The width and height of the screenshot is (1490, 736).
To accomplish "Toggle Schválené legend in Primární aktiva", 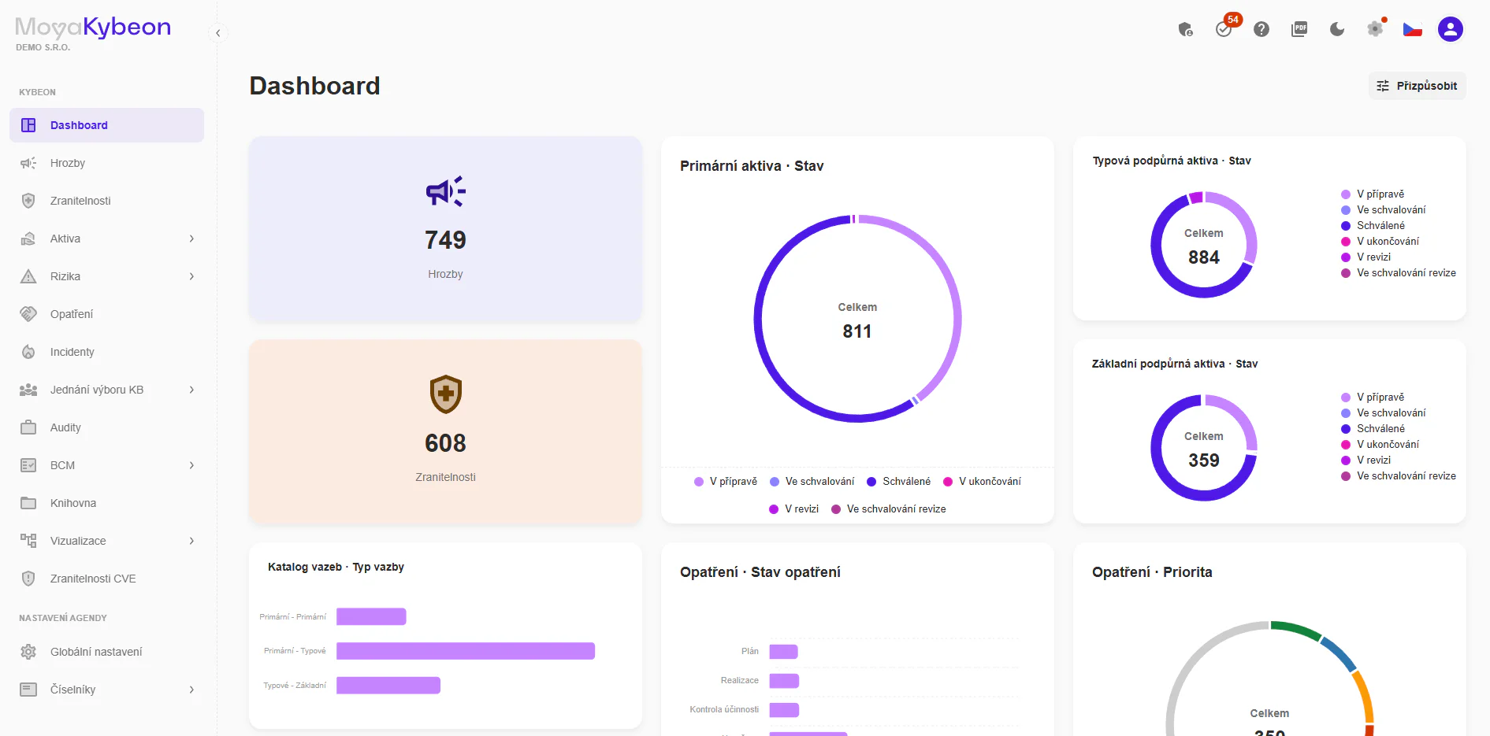I will 898,482.
